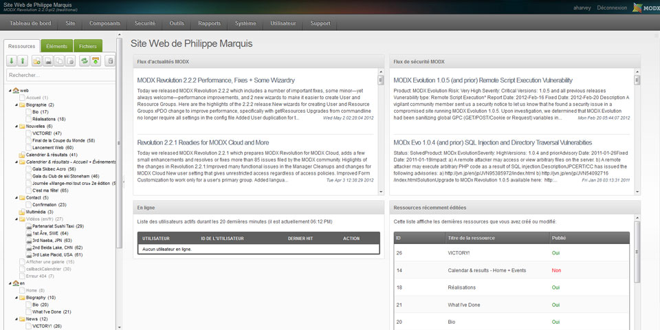
Task: Collapse Calendrier & résultats - Accueil folder
Action: [x=16, y=162]
